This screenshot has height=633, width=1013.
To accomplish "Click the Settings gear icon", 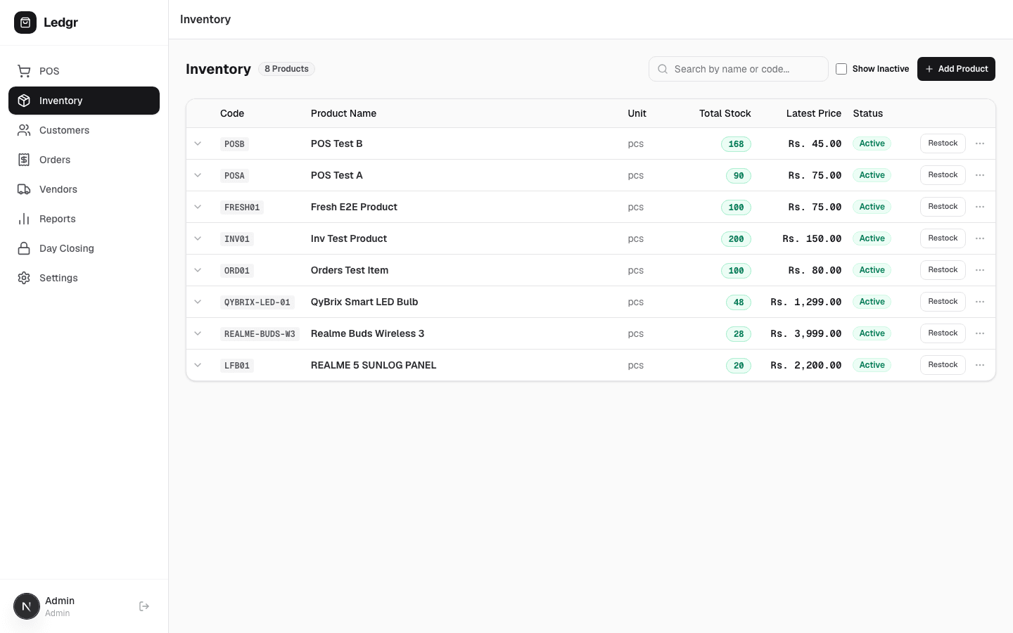I will click(x=24, y=278).
